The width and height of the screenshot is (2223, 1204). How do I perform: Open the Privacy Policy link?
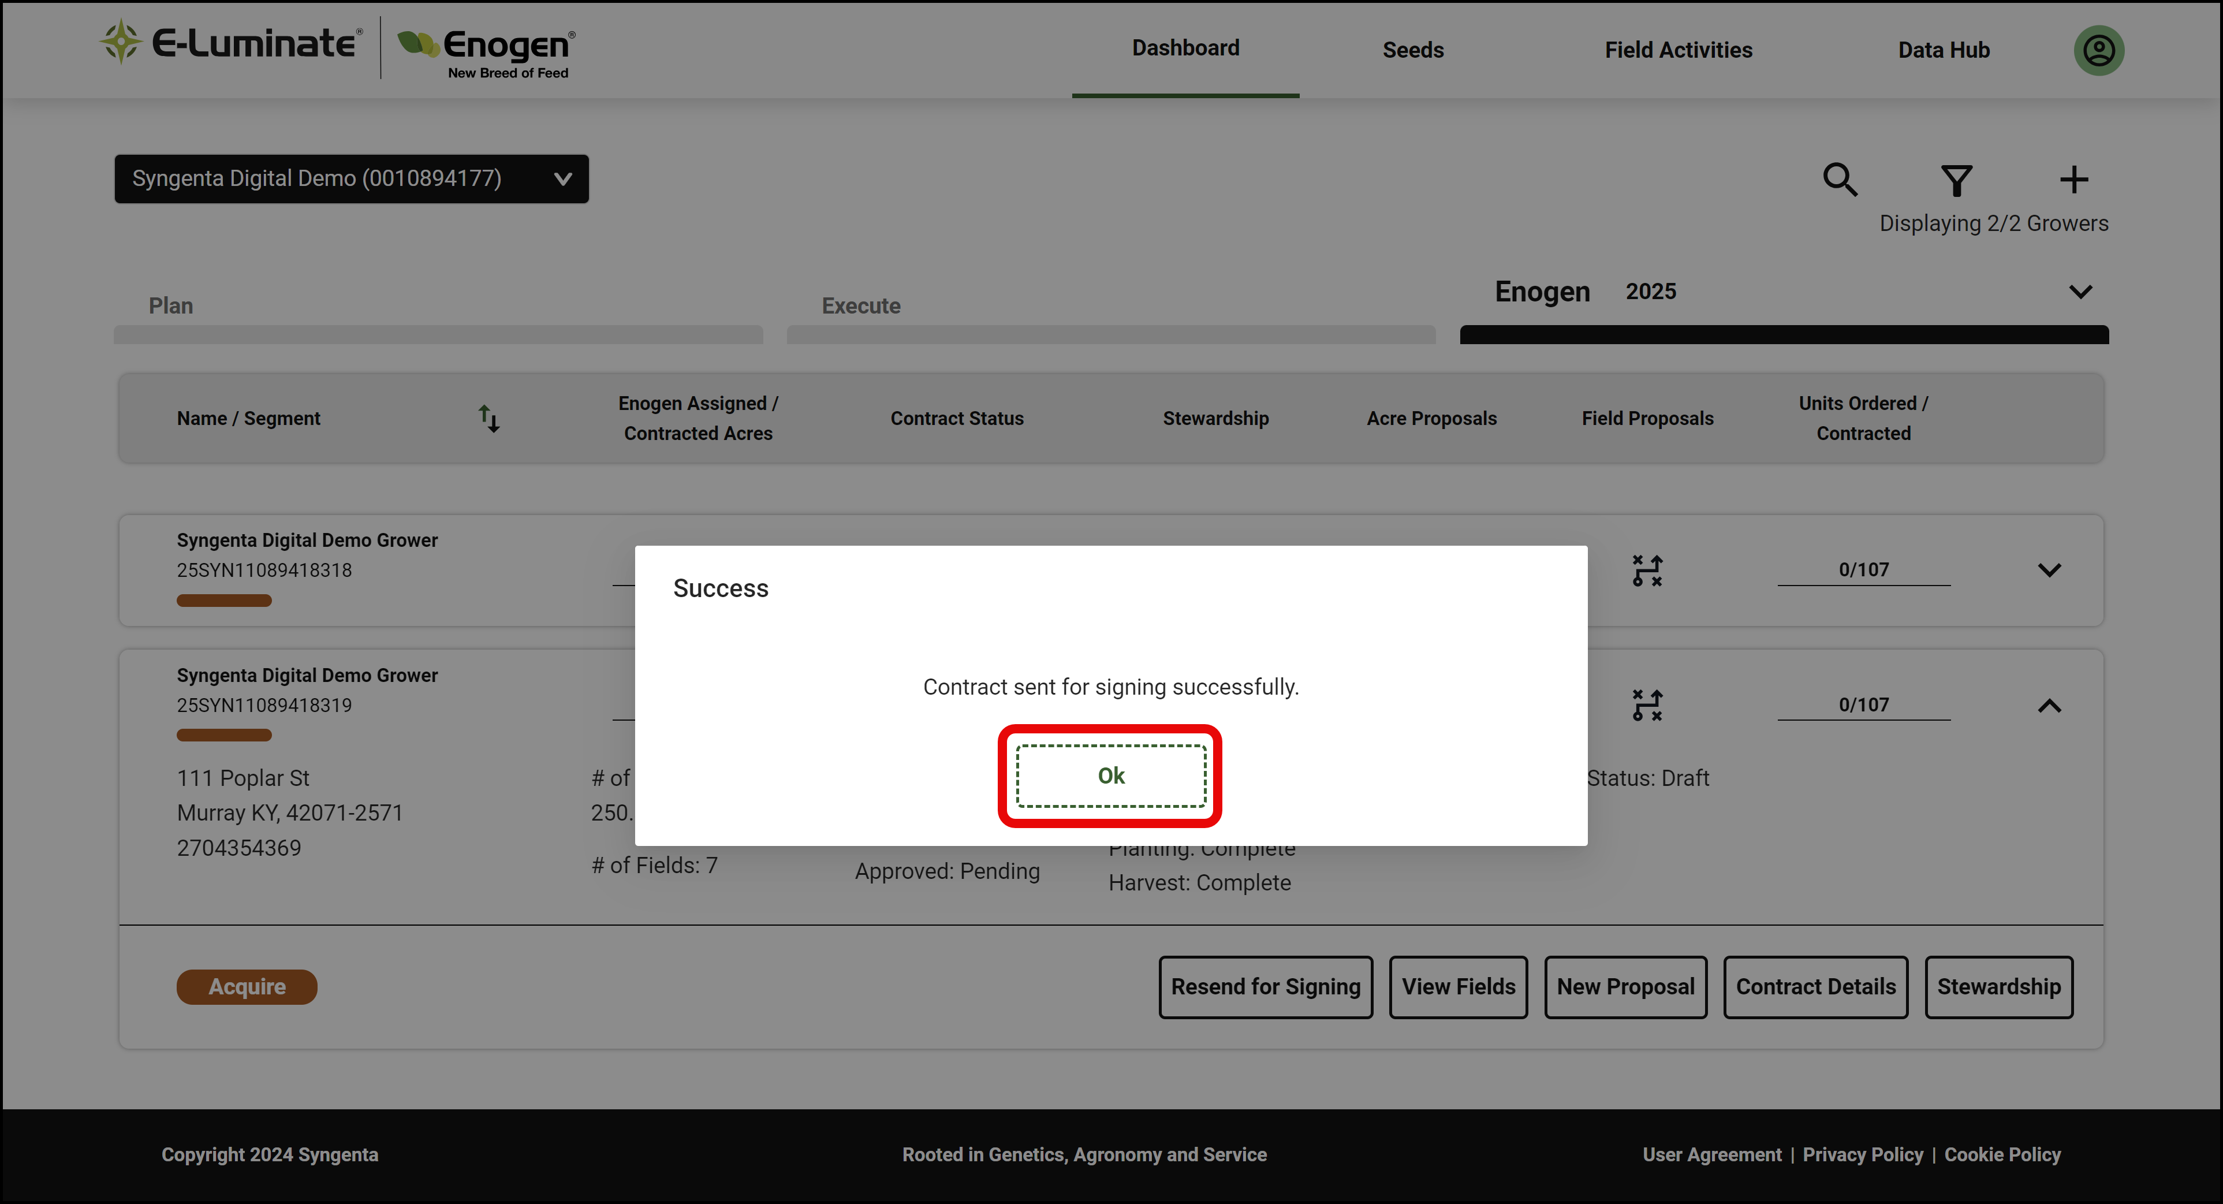[1862, 1154]
